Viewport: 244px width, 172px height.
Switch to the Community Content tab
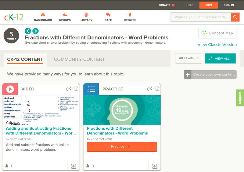click(79, 59)
